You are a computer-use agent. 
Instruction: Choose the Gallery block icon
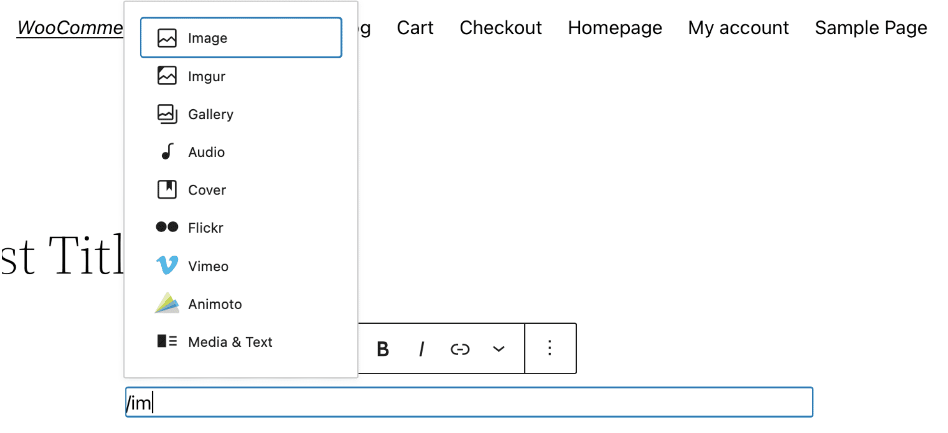[x=167, y=114]
